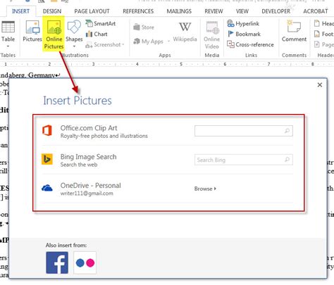Click the Pictures button in the ribbon

[32, 32]
